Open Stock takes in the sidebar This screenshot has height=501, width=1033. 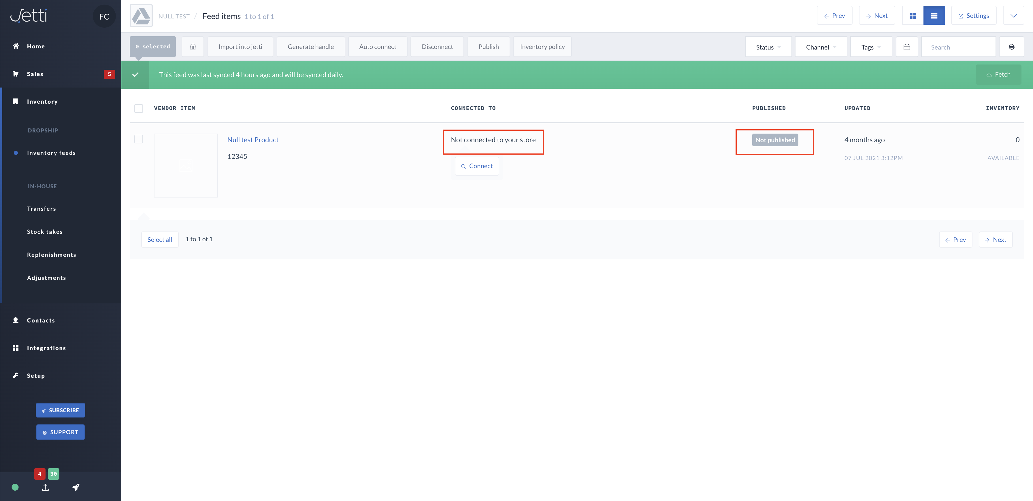click(45, 232)
